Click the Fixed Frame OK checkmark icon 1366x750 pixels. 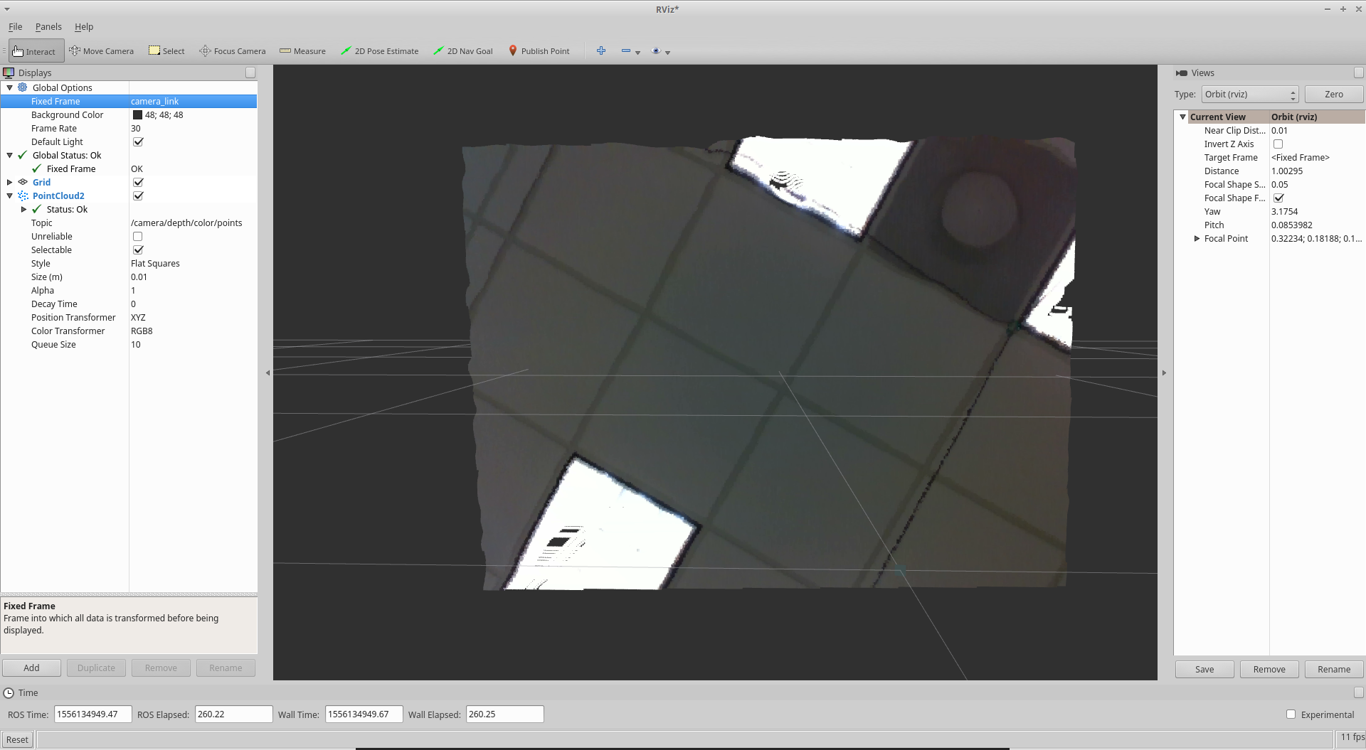point(37,168)
